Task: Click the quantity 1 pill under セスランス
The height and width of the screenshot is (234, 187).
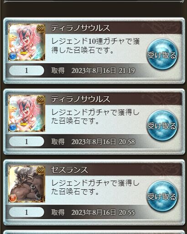Action: (26, 212)
